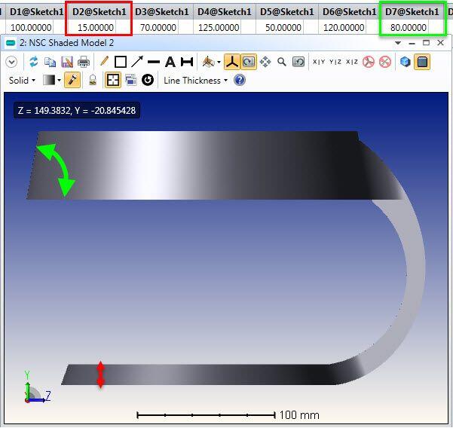Expand the settings chevron in the toolbar
The image size is (453, 428).
pyautogui.click(x=11, y=62)
